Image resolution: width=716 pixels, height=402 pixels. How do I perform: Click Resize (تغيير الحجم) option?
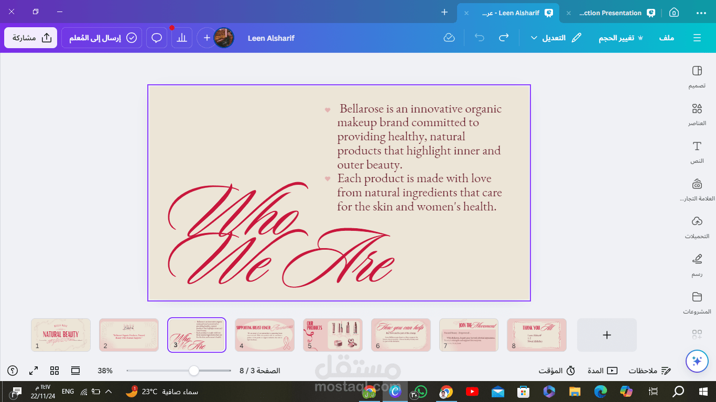coord(621,38)
